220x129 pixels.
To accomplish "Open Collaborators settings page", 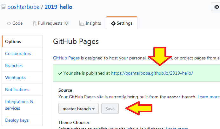I will tap(22, 53).
